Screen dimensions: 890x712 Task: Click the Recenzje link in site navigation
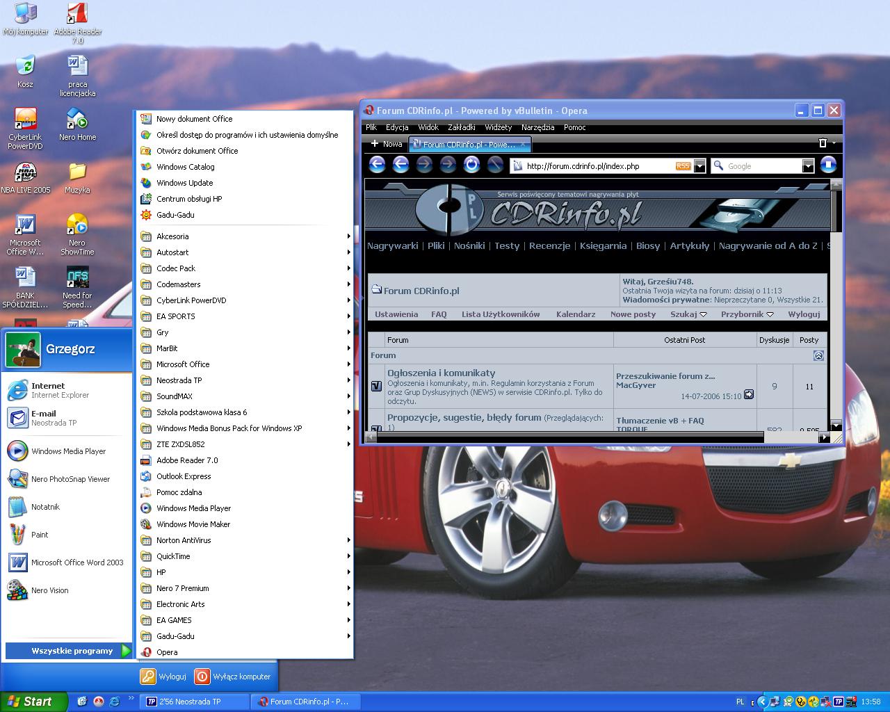549,245
